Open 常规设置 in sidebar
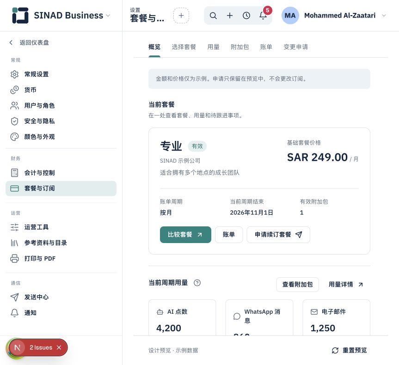The height and width of the screenshot is (365, 399). pyautogui.click(x=61, y=74)
